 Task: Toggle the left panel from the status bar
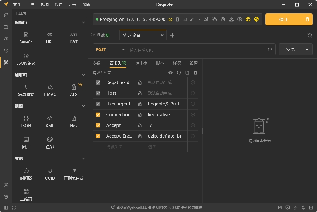(6, 208)
